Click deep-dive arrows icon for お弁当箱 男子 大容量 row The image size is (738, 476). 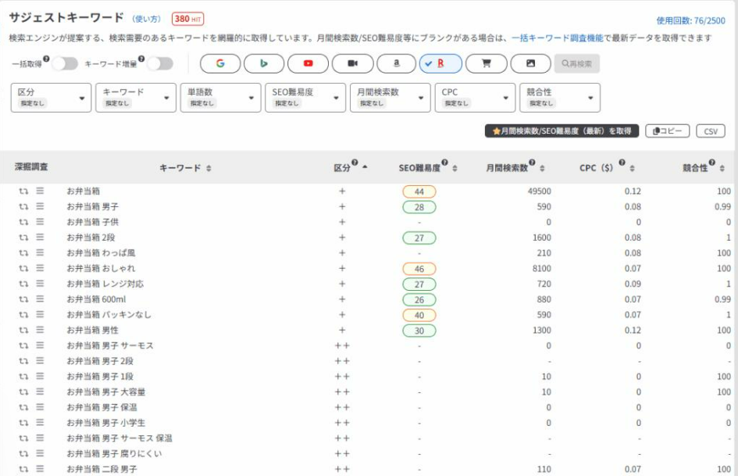point(23,392)
